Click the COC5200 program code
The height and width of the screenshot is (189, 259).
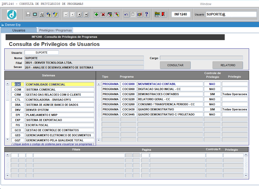pyautogui.click(x=128, y=94)
